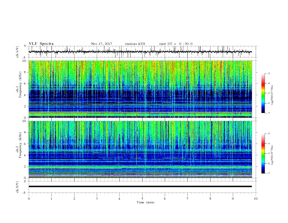Viewport: 288px width, 223px height.
Task: Click the ch.1 frequency tick "10"
Action: click(25, 61)
